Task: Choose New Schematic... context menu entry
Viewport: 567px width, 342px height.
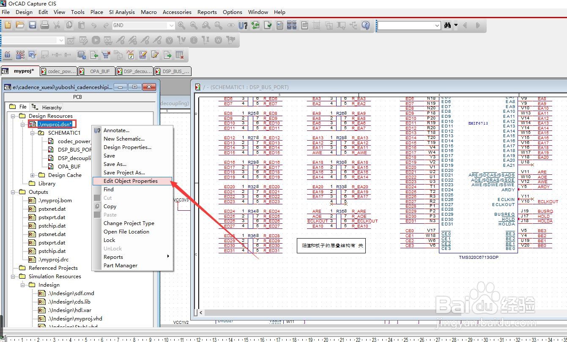Action: pos(132,138)
